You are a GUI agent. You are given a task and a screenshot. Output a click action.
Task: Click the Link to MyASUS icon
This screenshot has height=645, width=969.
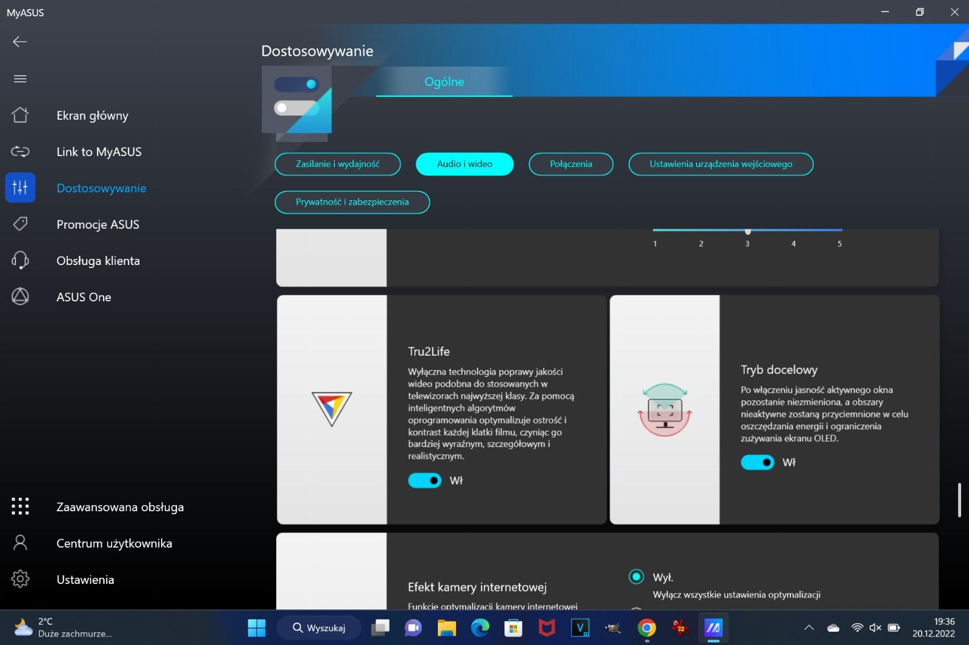[20, 151]
